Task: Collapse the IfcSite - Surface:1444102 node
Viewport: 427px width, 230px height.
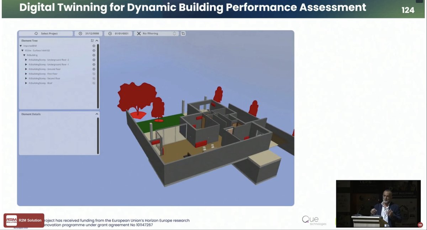Action: (x=22, y=50)
